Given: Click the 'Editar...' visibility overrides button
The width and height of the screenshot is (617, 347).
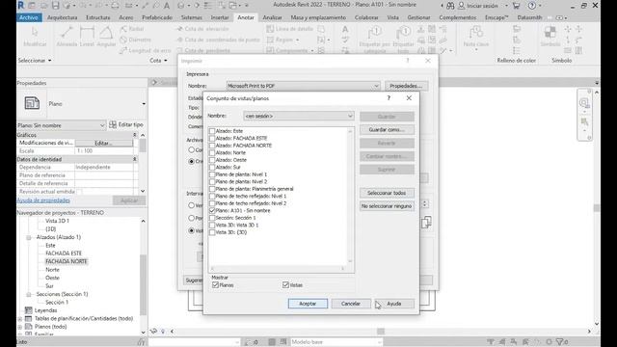Looking at the screenshot, I should 104,144.
